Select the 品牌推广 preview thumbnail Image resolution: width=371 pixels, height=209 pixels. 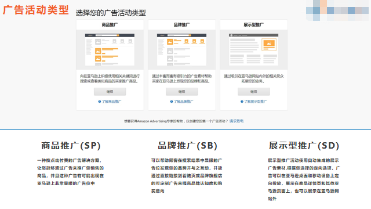coord(181,49)
